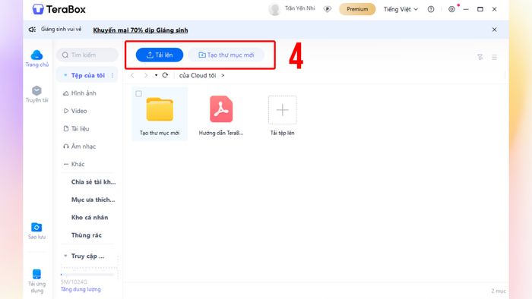Click the 2 mục status text
The height and width of the screenshot is (299, 532).
[x=498, y=291]
